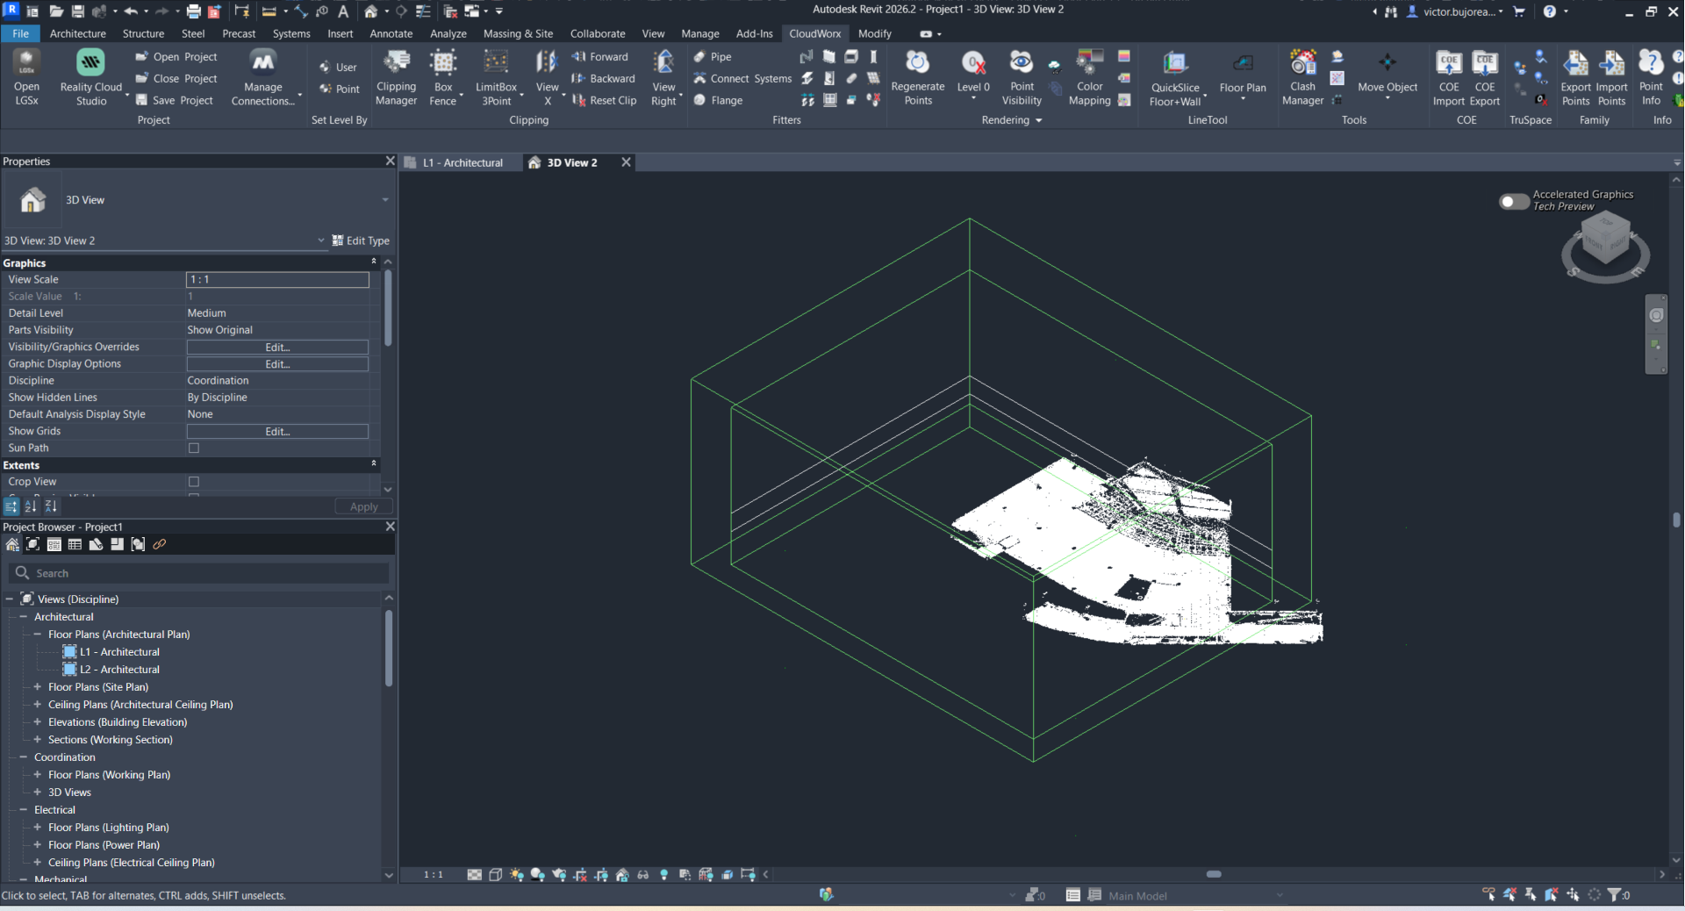Click the Open LGSx icon
Image resolution: width=1685 pixels, height=911 pixels.
click(26, 63)
